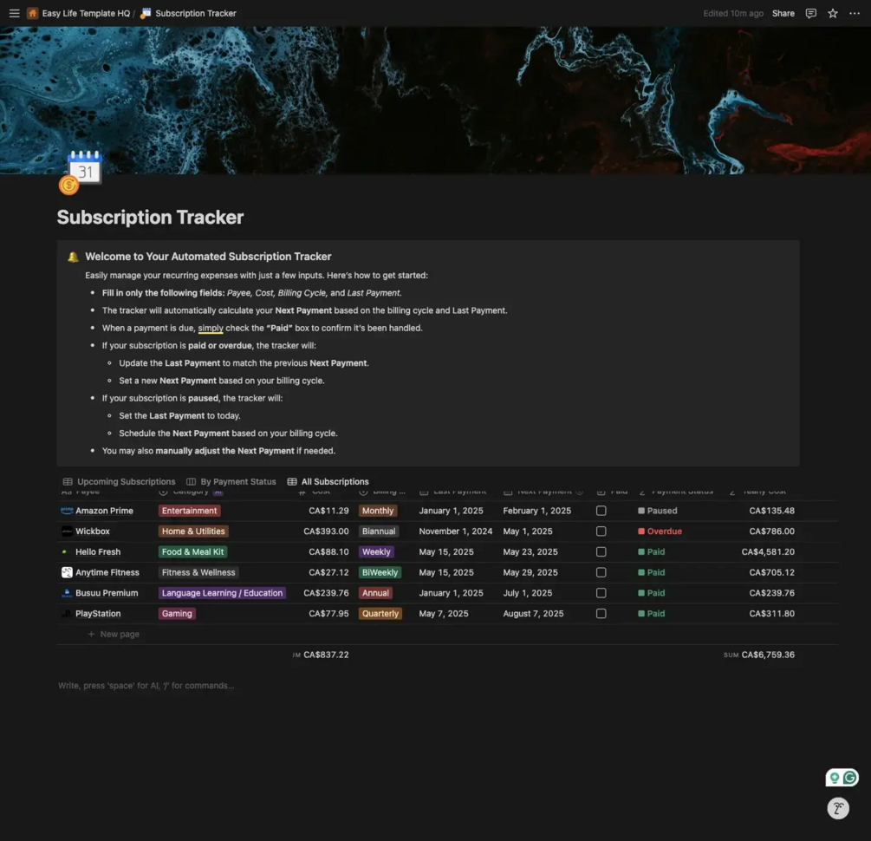The image size is (871, 841).
Task: Click the Overdue payment status
Action: [x=660, y=531]
